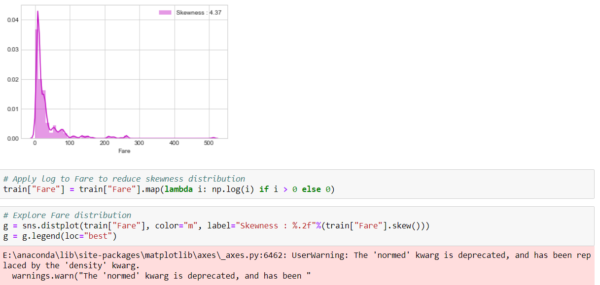Click the 'Skewness : 4.37' legend label
The width and height of the screenshot is (600, 285).
(x=199, y=13)
